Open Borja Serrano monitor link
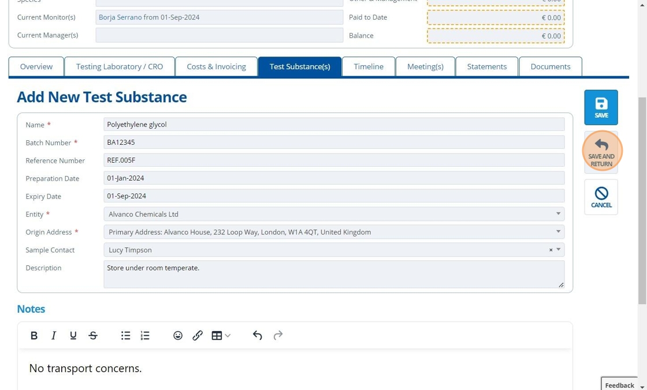647x390 pixels. click(120, 17)
